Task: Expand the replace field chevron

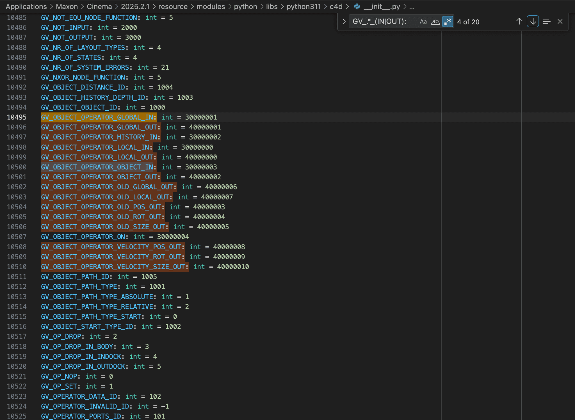Action: pos(344,22)
